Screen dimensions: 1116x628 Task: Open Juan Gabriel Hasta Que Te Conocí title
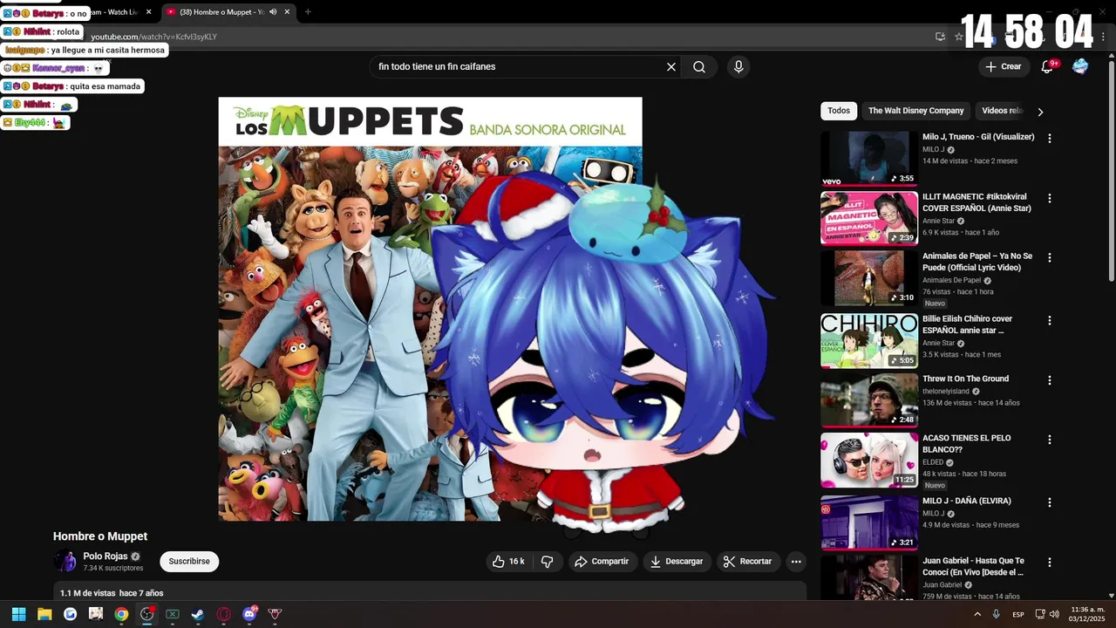973,566
